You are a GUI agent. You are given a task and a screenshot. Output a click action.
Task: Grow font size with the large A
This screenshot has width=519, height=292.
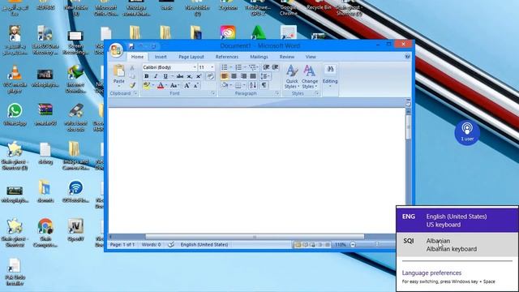187,86
